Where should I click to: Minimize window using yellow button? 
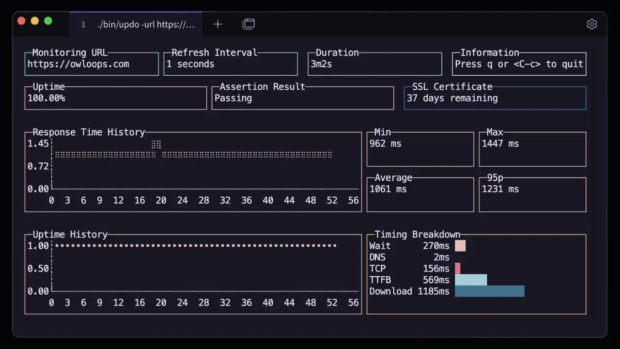pos(35,21)
